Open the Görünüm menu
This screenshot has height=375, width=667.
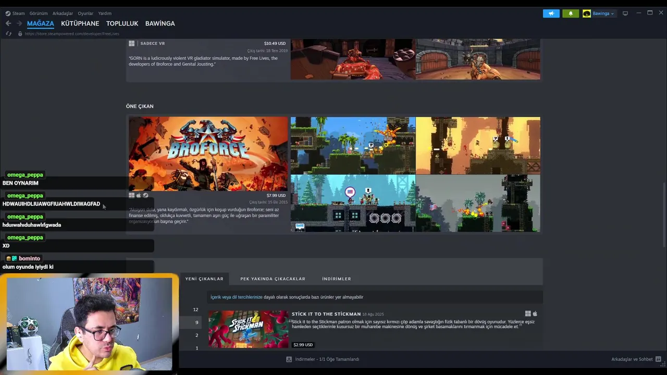click(x=39, y=14)
